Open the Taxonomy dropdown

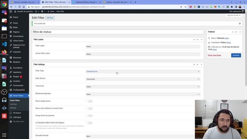(x=143, y=86)
